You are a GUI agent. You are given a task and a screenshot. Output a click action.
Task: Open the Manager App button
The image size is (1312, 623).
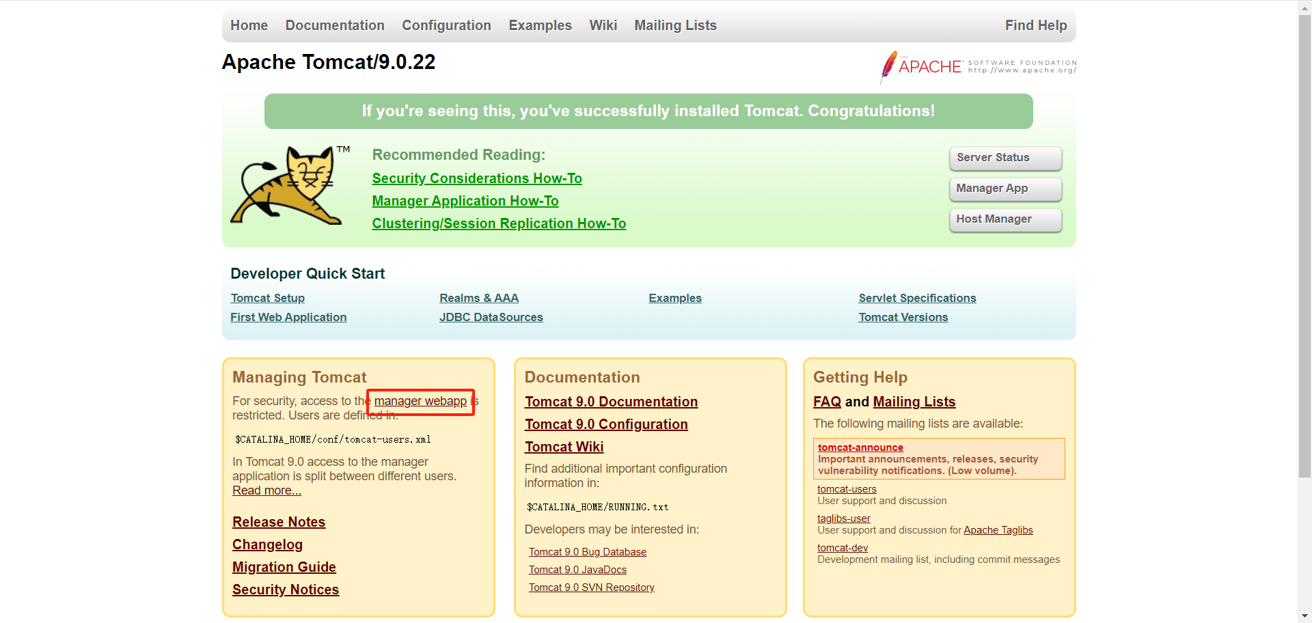[1005, 189]
